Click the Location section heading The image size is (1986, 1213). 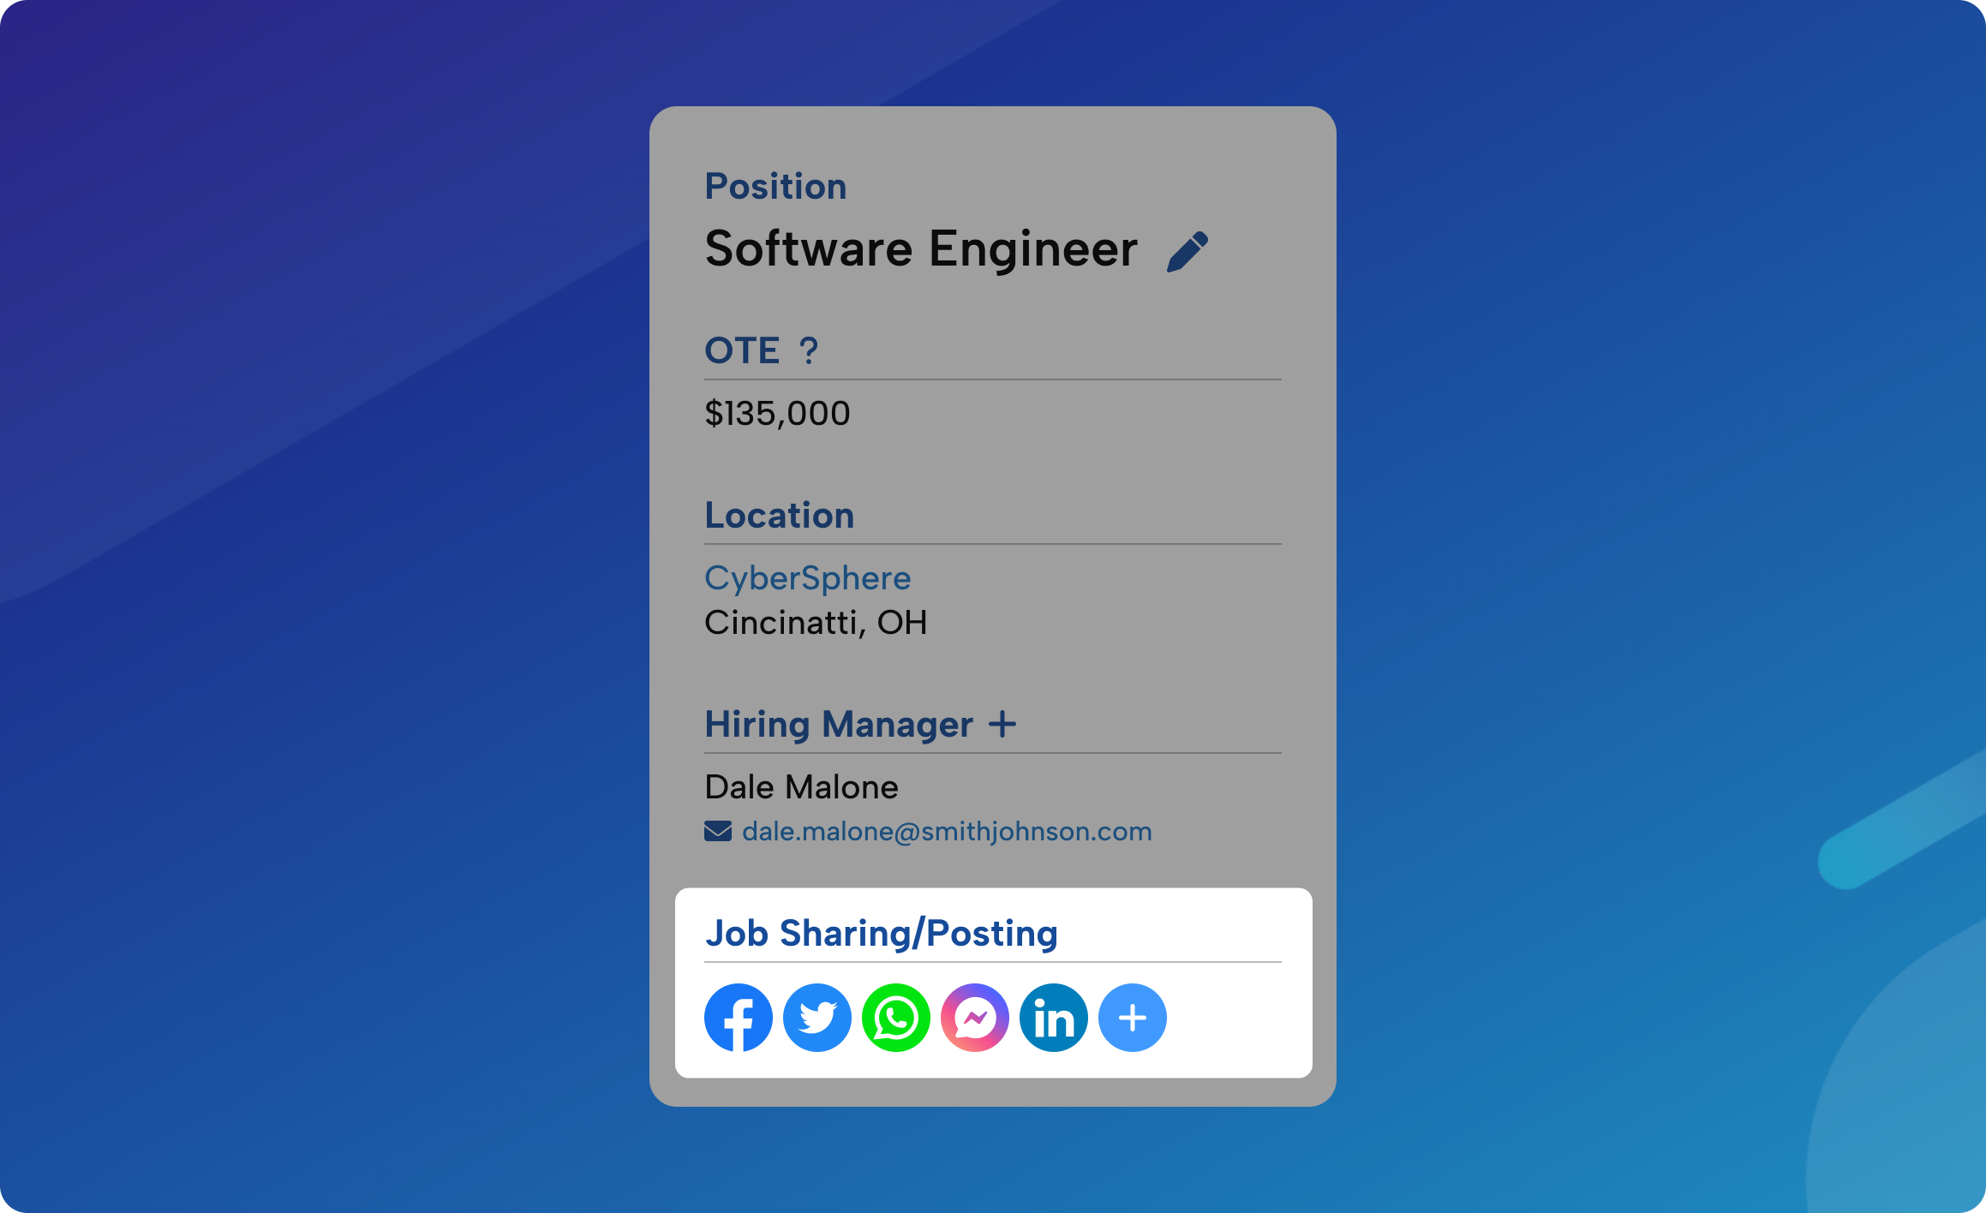[779, 516]
